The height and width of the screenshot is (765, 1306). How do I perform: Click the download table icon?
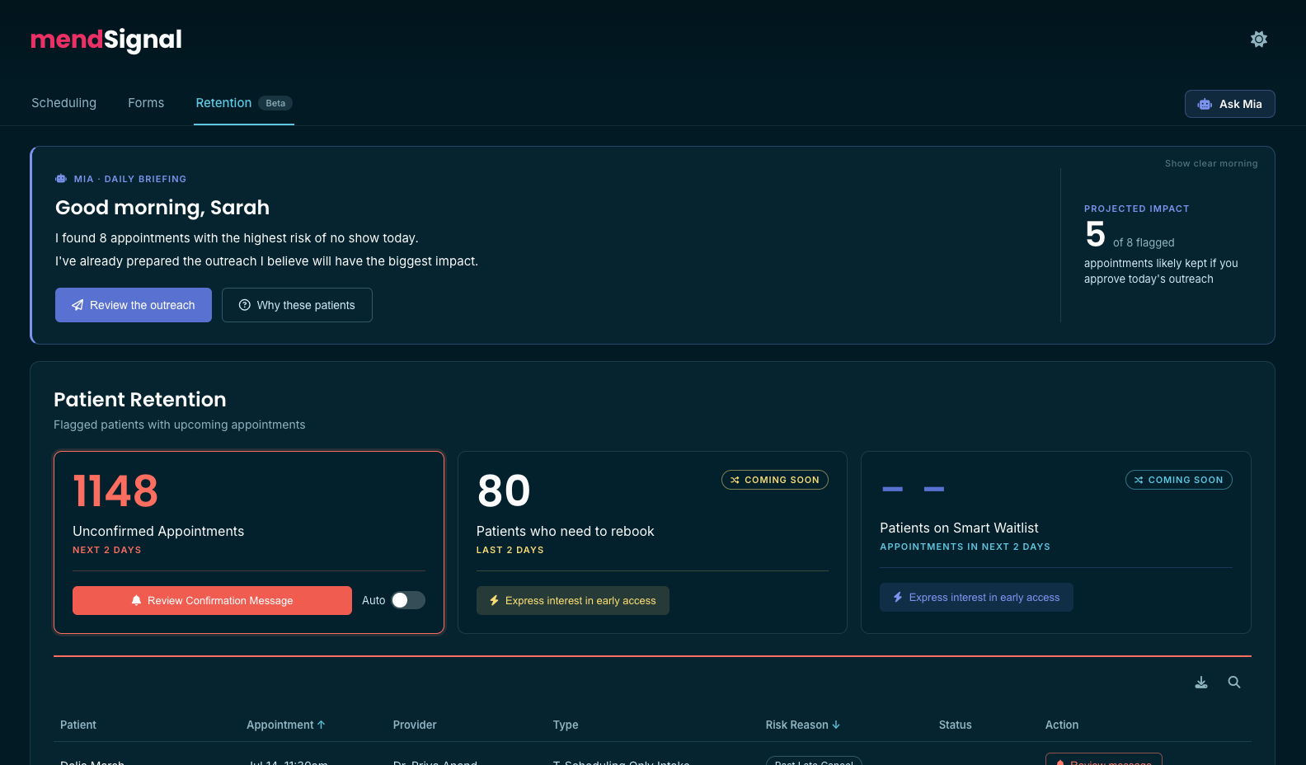(1201, 682)
